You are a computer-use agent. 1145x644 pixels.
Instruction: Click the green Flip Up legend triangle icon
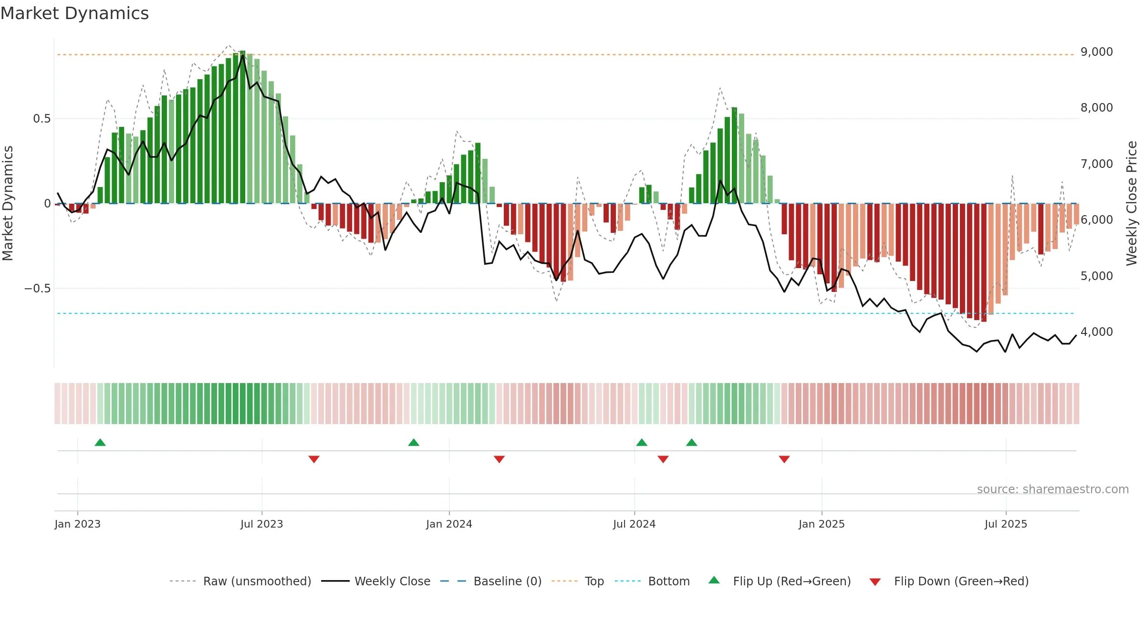pyautogui.click(x=714, y=580)
